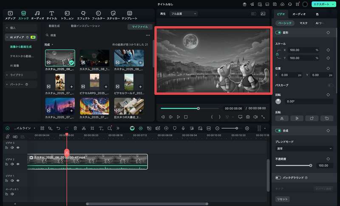Select the grayscale cats moon thumbnail

click(60, 58)
